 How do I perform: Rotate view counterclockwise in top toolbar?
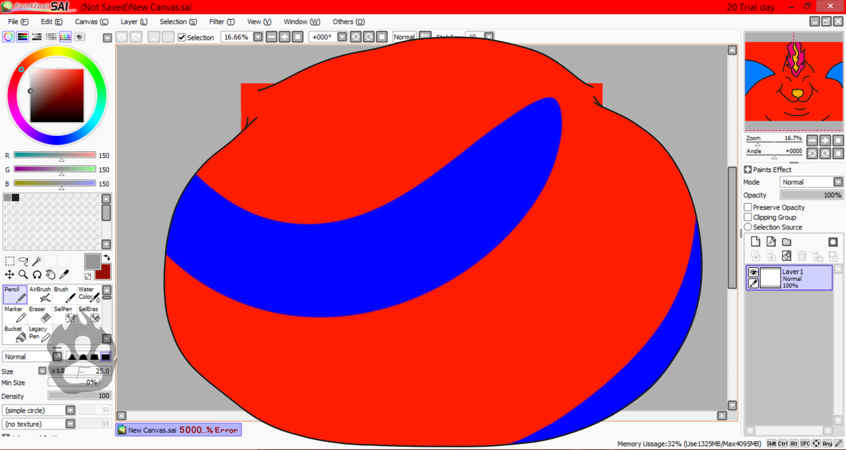point(356,37)
